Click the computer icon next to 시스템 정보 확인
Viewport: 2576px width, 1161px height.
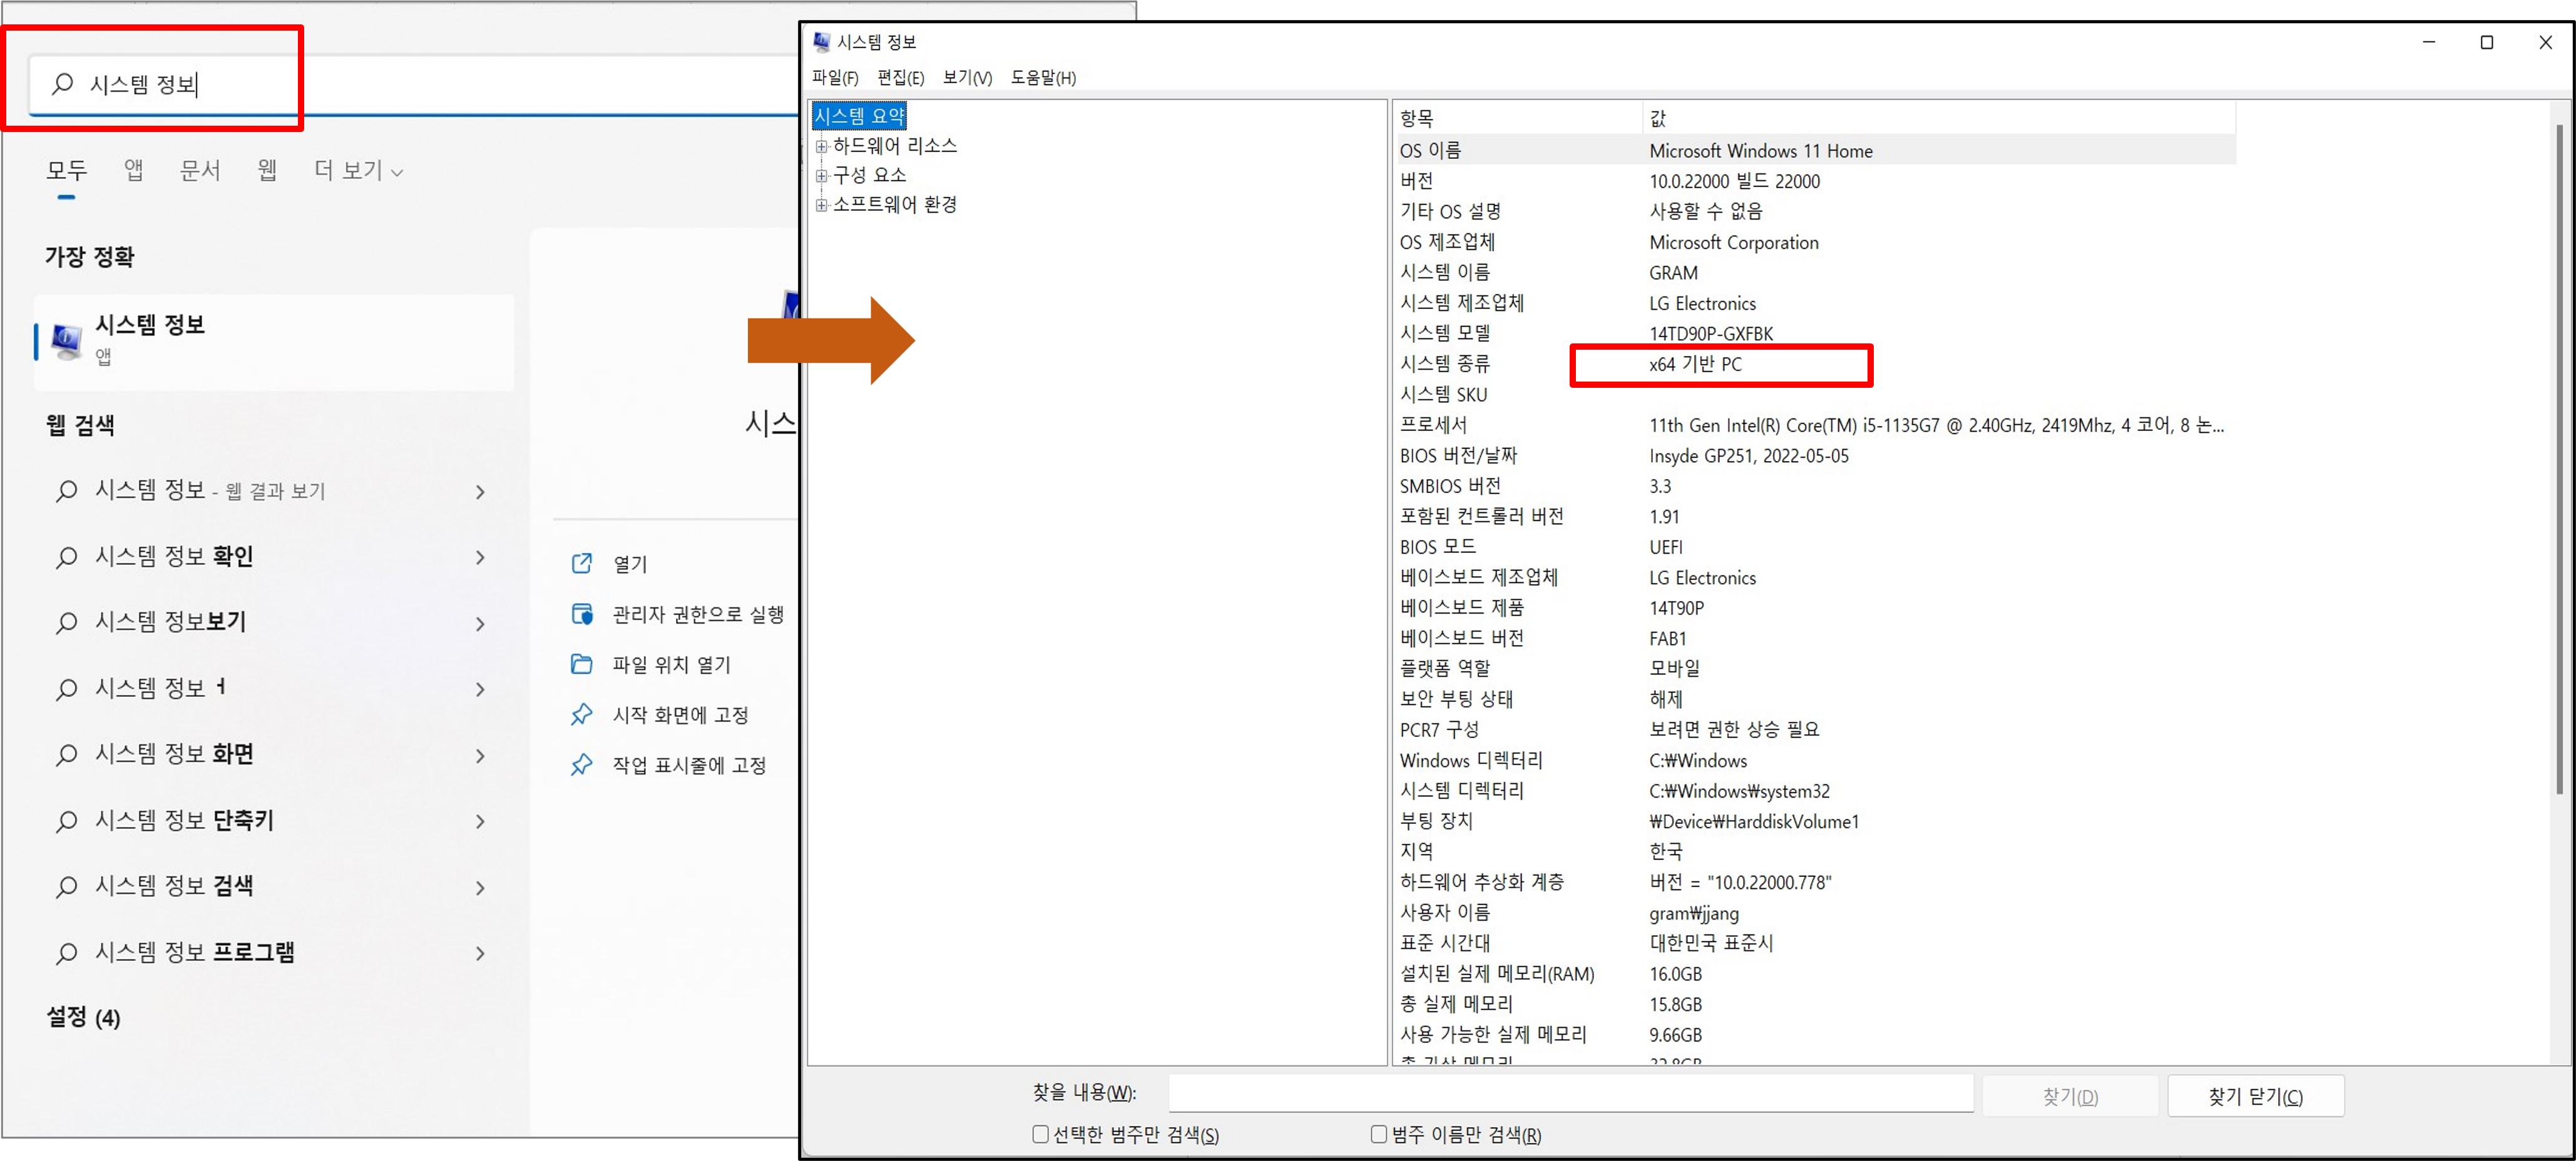point(65,557)
